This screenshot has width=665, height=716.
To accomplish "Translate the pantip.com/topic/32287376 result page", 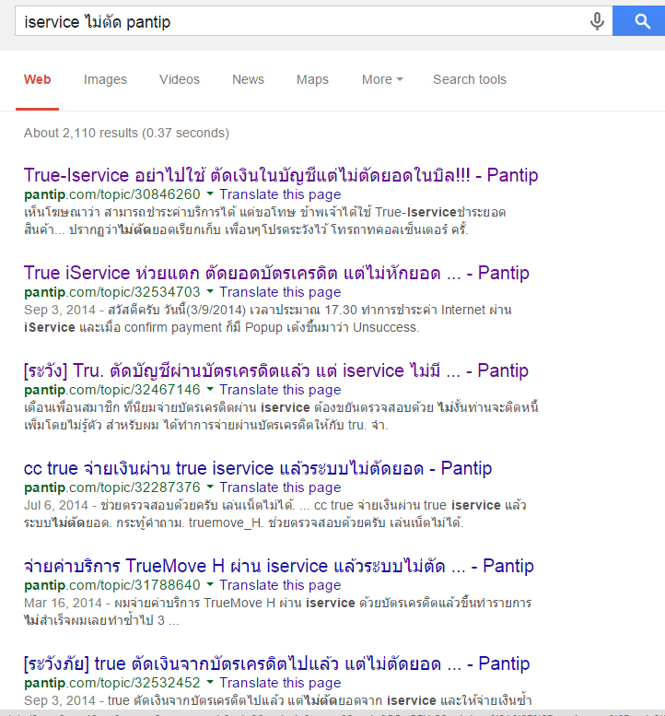I will (280, 487).
